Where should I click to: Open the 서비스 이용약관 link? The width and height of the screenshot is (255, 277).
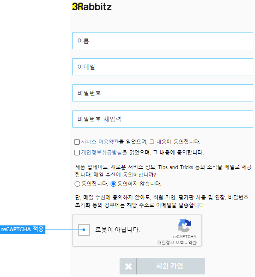coord(100,142)
